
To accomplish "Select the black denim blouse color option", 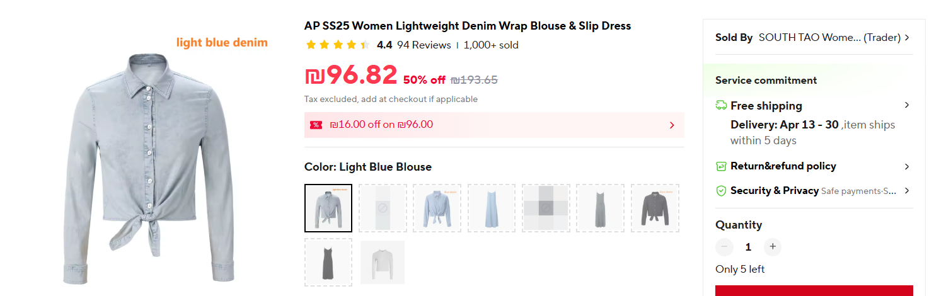I will pos(655,208).
